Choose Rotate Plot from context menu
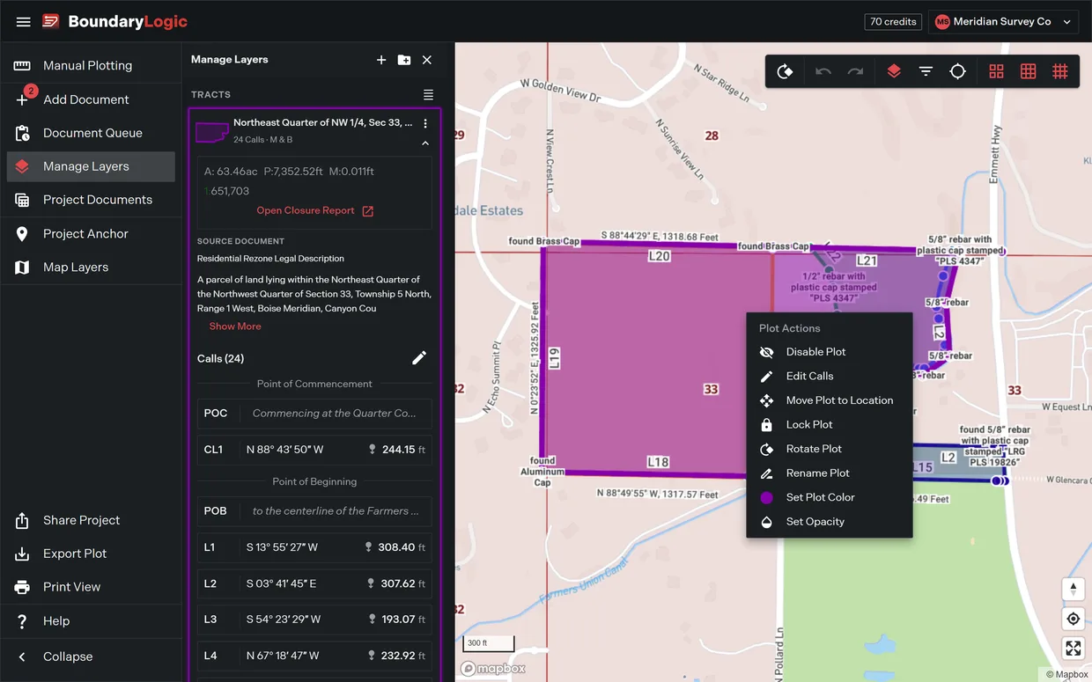 pos(829,449)
